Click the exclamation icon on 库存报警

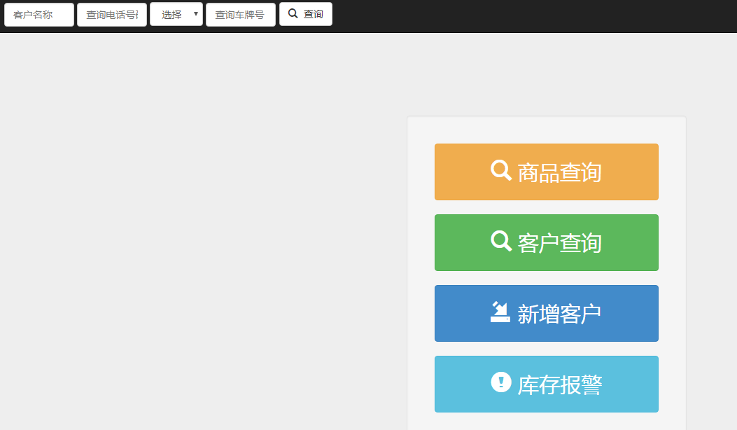pyautogui.click(x=501, y=382)
